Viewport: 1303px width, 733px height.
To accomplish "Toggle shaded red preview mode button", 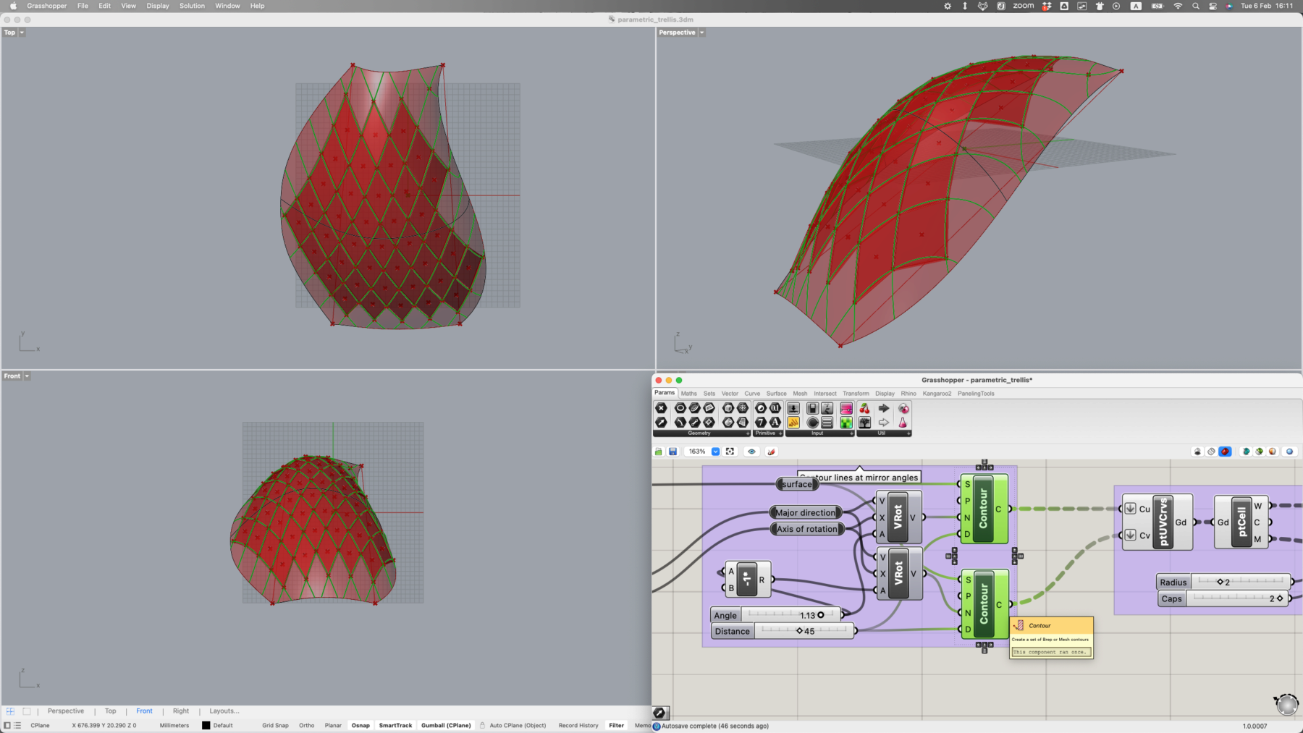I will [x=1225, y=452].
